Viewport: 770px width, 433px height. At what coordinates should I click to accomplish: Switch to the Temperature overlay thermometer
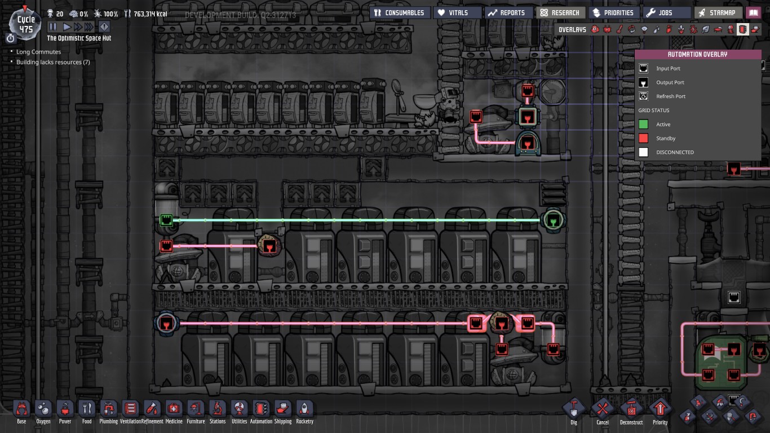point(619,29)
